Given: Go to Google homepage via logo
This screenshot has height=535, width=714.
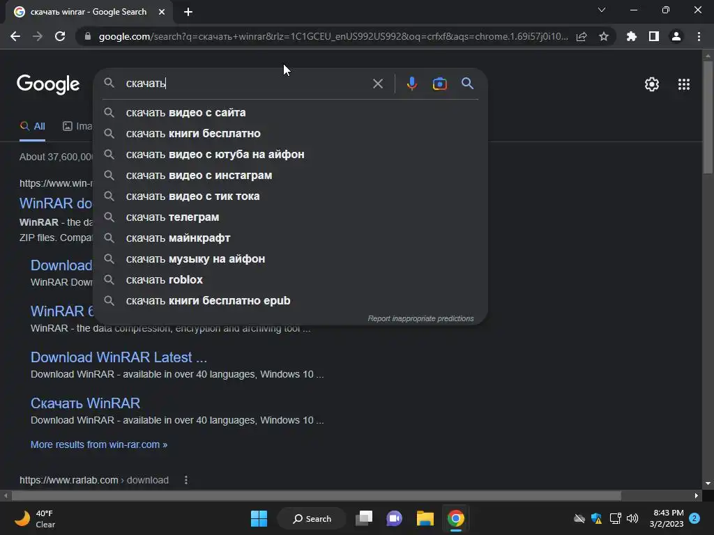Looking at the screenshot, I should click(48, 84).
